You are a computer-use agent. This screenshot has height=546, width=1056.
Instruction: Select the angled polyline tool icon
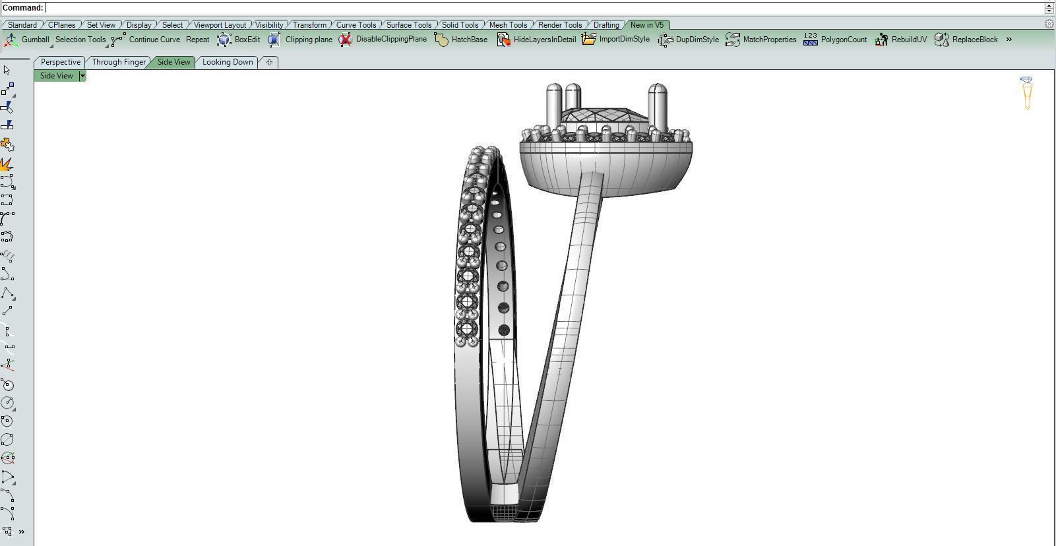[x=7, y=293]
